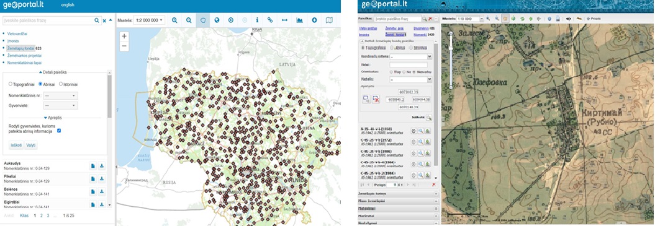Click the blue plus add-layer icon
The width and height of the screenshot is (655, 226).
click(314, 20)
